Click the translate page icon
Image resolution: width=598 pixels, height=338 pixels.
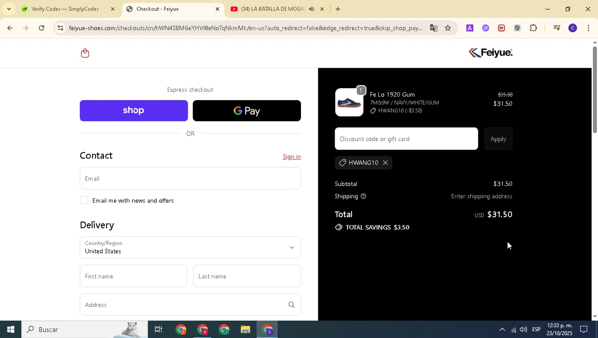(434, 28)
